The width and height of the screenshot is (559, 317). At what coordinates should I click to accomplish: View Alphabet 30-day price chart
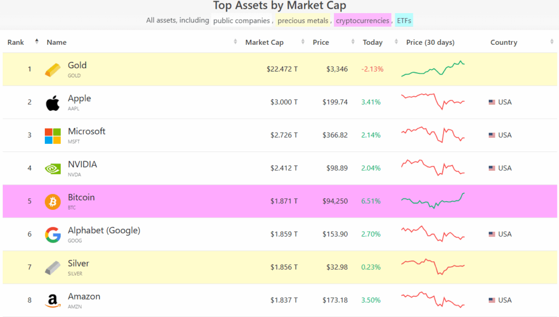pyautogui.click(x=433, y=234)
